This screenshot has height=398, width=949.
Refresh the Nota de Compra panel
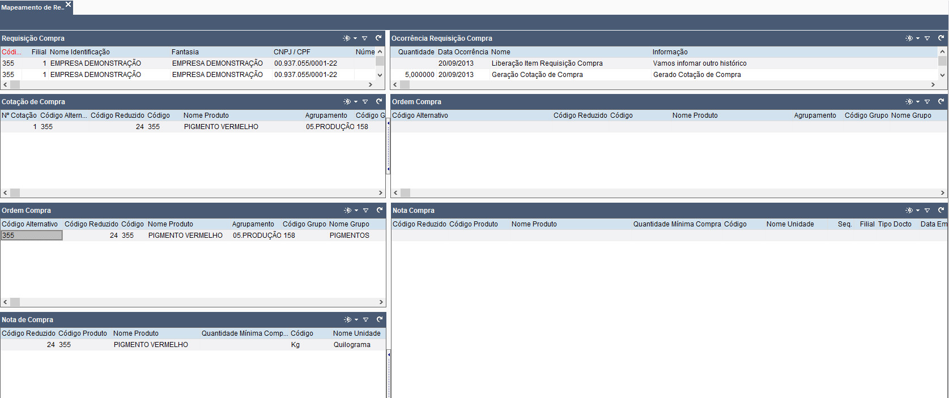pos(380,319)
